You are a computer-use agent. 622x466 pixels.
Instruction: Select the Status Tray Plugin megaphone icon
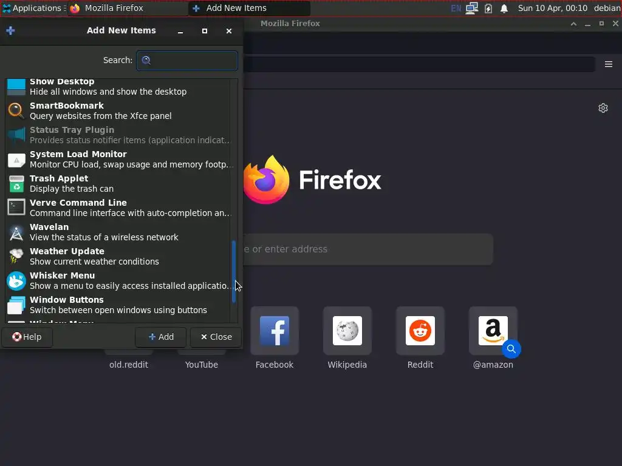[16, 135]
